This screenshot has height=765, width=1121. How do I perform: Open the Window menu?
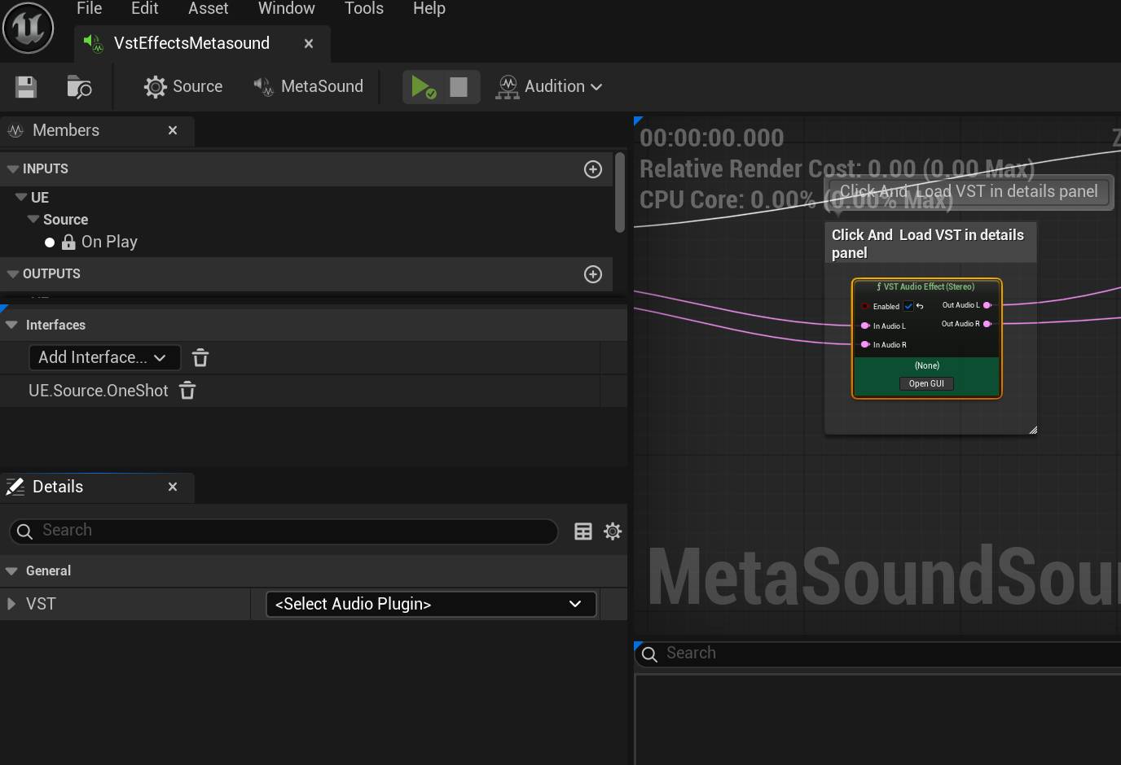point(286,9)
